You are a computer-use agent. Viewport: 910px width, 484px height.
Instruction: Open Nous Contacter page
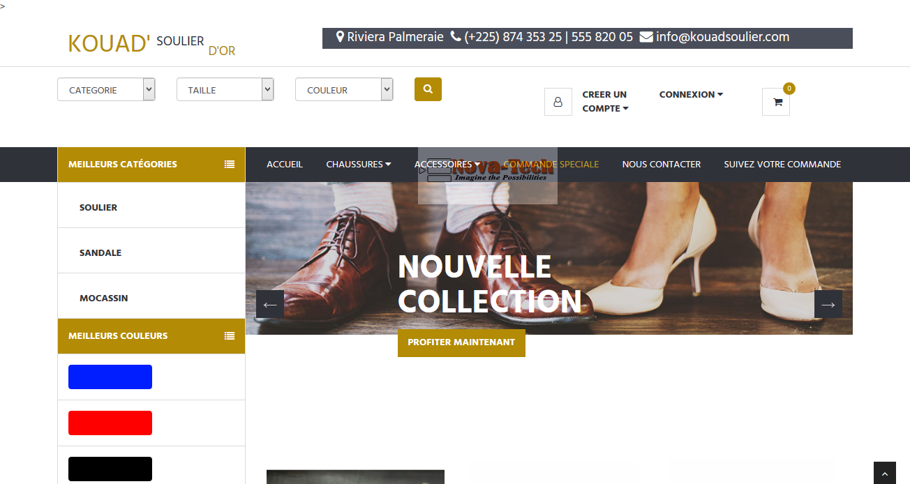click(x=661, y=165)
